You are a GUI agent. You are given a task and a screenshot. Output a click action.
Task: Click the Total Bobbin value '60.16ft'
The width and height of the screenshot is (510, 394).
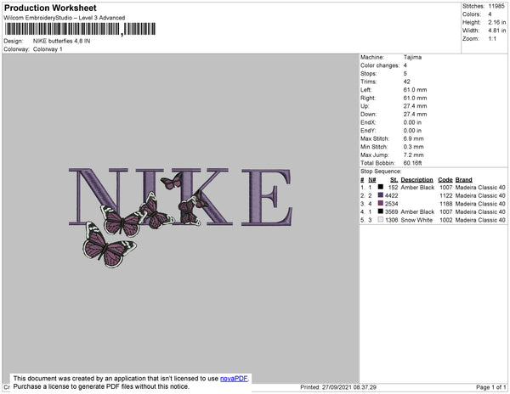coord(412,163)
